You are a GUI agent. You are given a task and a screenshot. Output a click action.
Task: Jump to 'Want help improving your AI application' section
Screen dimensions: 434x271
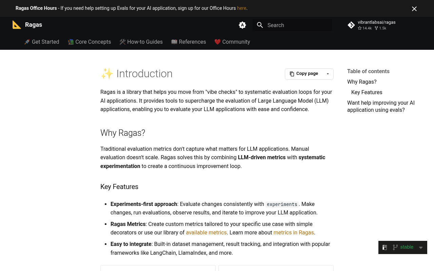coord(381,106)
